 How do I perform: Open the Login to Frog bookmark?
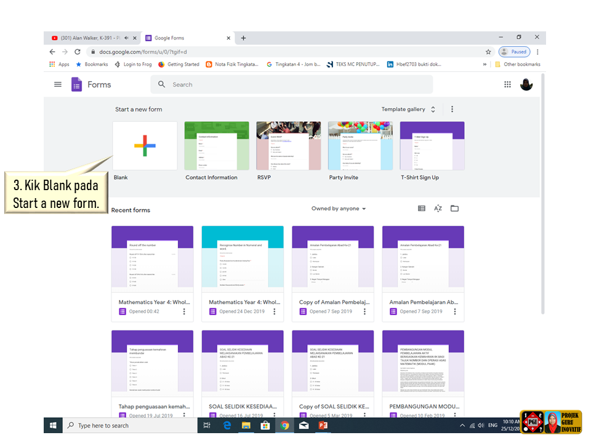pyautogui.click(x=134, y=65)
